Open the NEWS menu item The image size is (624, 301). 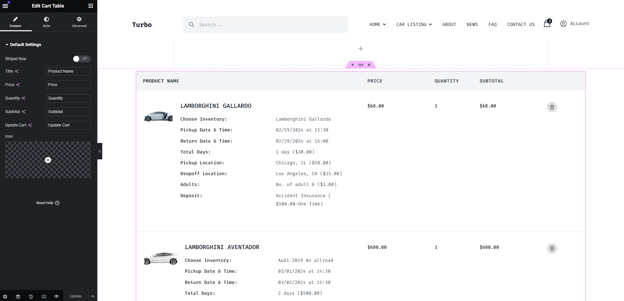coord(472,25)
